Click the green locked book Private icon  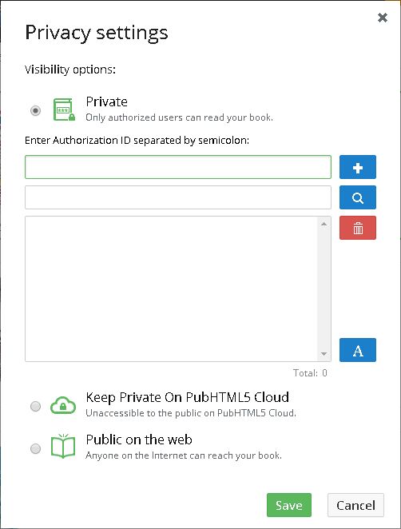(64, 109)
